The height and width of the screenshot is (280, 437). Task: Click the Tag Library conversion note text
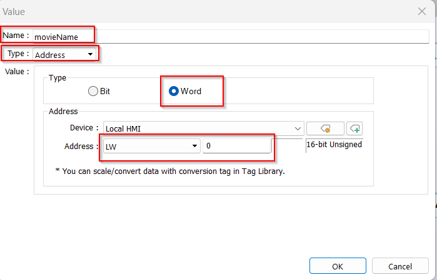pyautogui.click(x=170, y=171)
